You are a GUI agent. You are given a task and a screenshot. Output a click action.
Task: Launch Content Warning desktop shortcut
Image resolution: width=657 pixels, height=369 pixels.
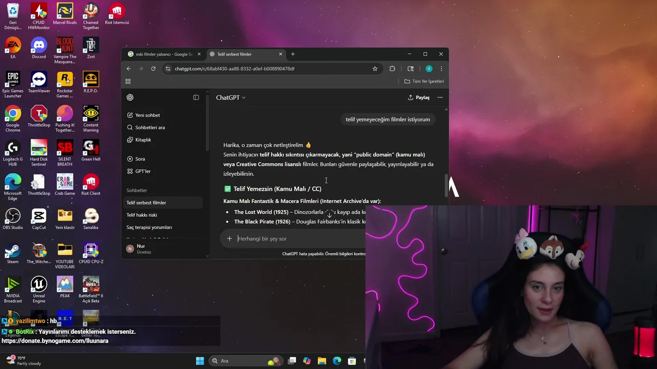91,118
